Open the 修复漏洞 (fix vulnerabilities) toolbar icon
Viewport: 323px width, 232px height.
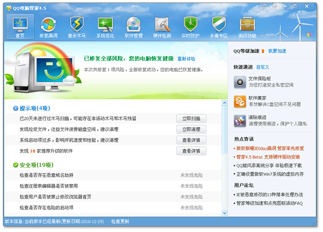pos(48,27)
